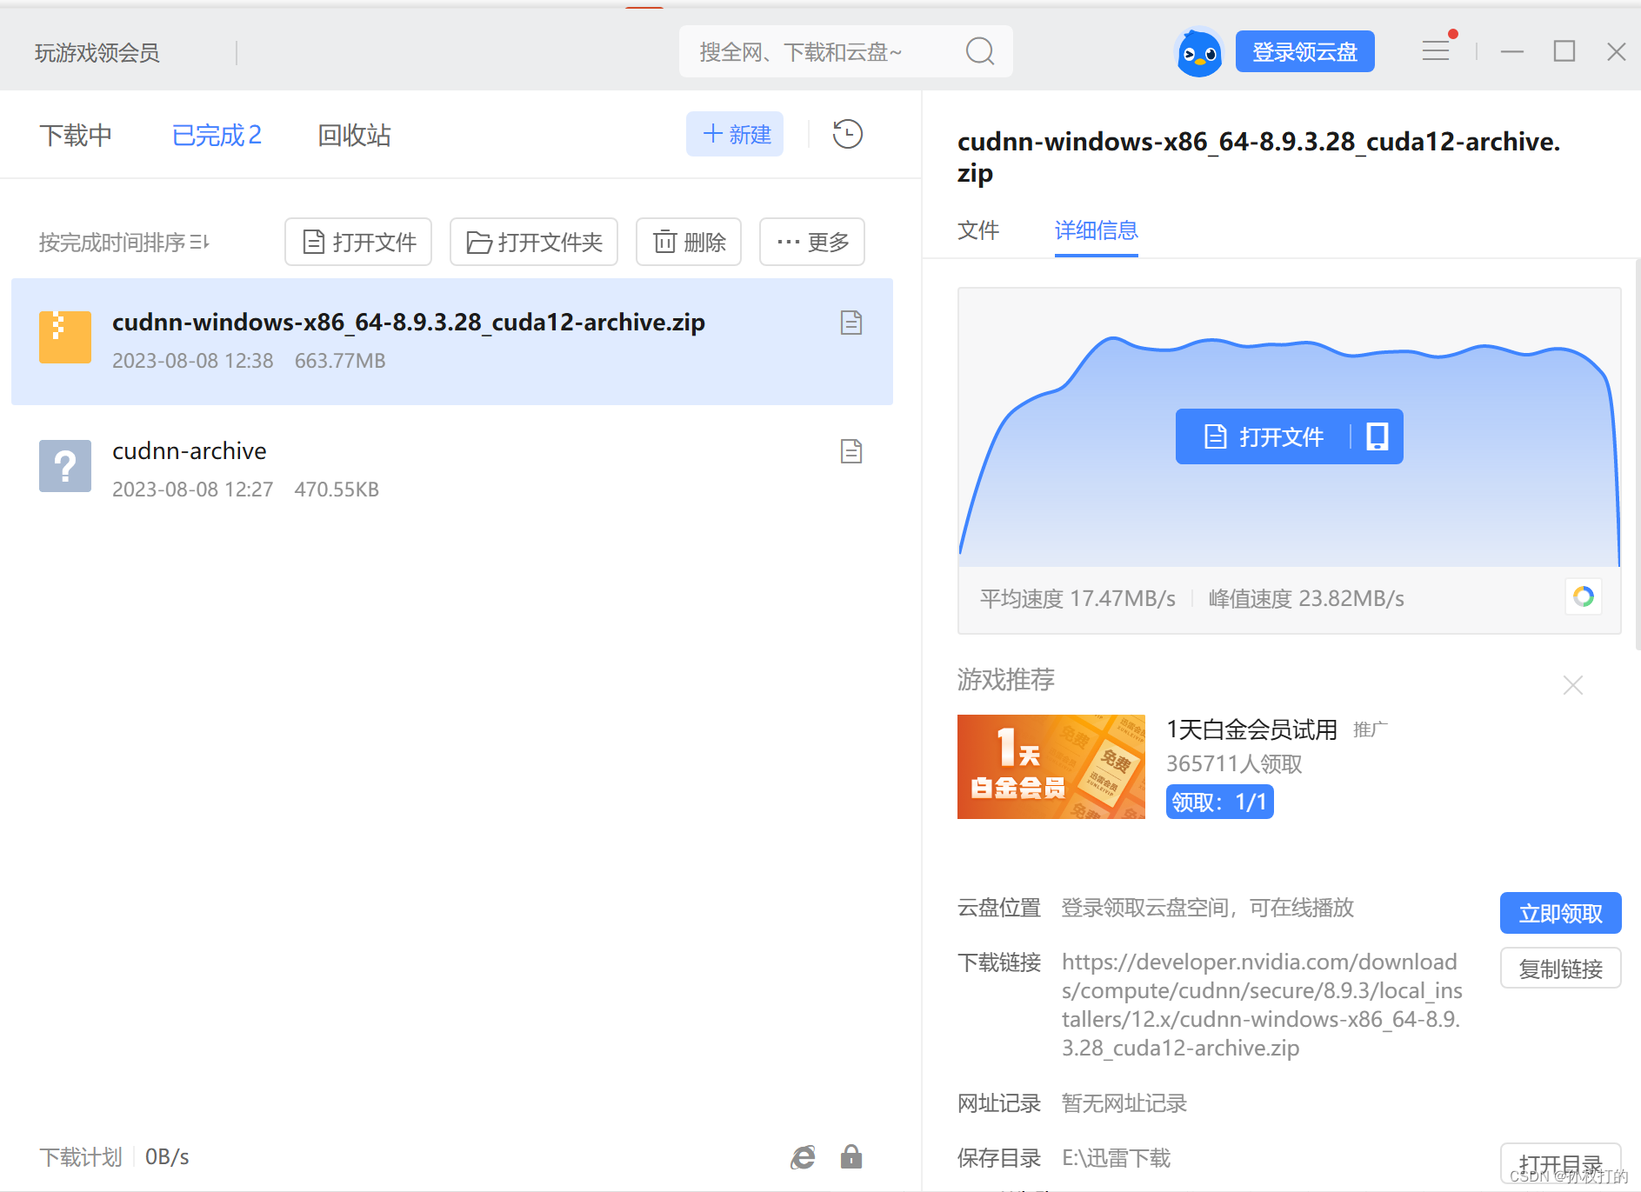Click the 登录领云盘 button

point(1304,51)
